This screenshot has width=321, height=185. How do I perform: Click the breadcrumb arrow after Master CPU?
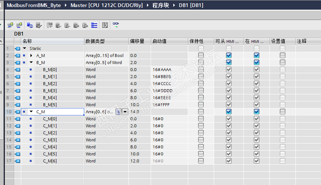tap(148, 5)
